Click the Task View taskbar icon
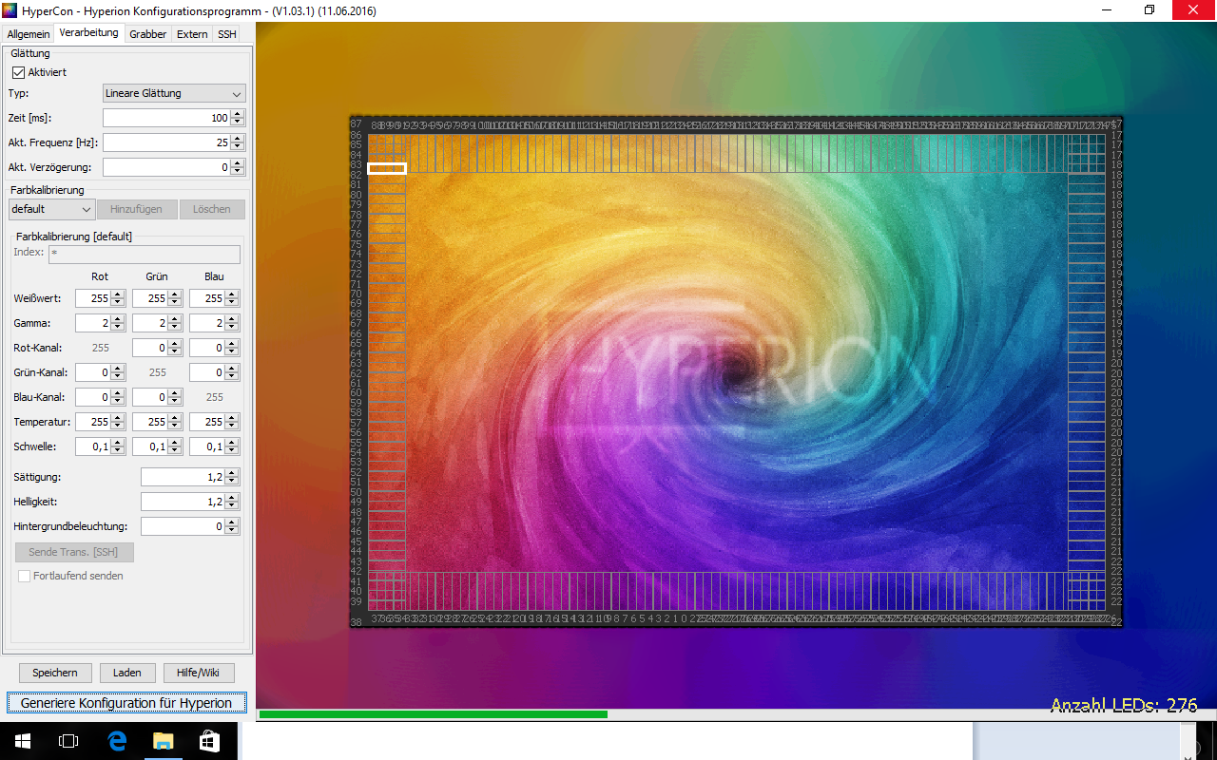The width and height of the screenshot is (1217, 760). (68, 740)
